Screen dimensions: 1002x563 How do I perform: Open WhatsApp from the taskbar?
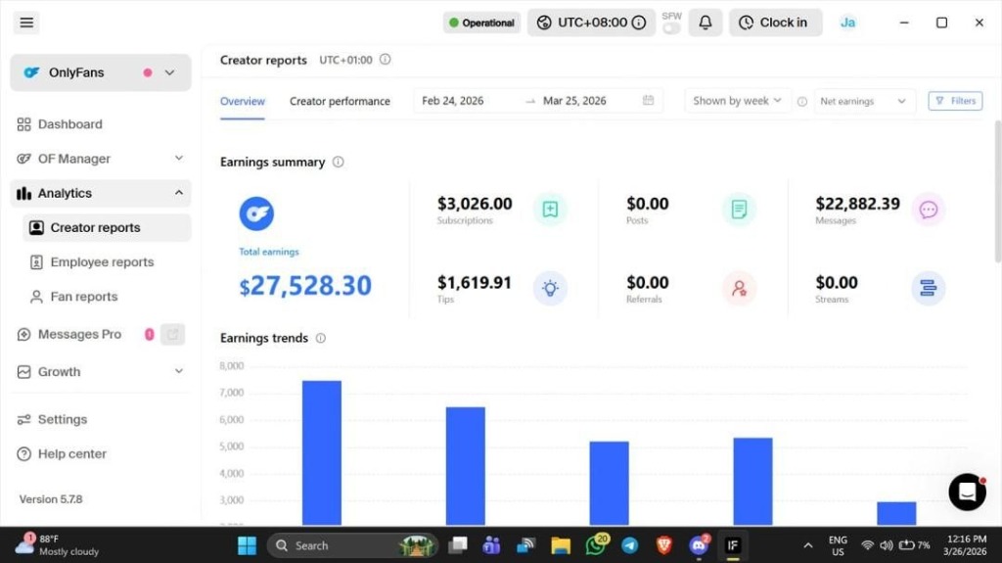(596, 545)
